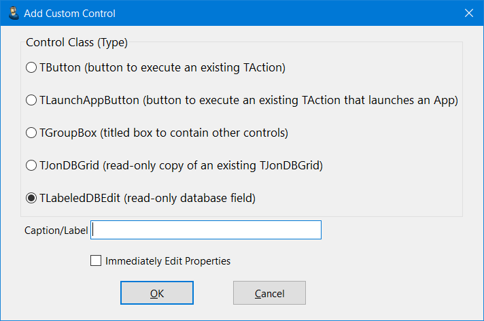484x321 pixels.
Task: Click the selected TLabeledDBEdit radio circle
Action: pos(31,198)
